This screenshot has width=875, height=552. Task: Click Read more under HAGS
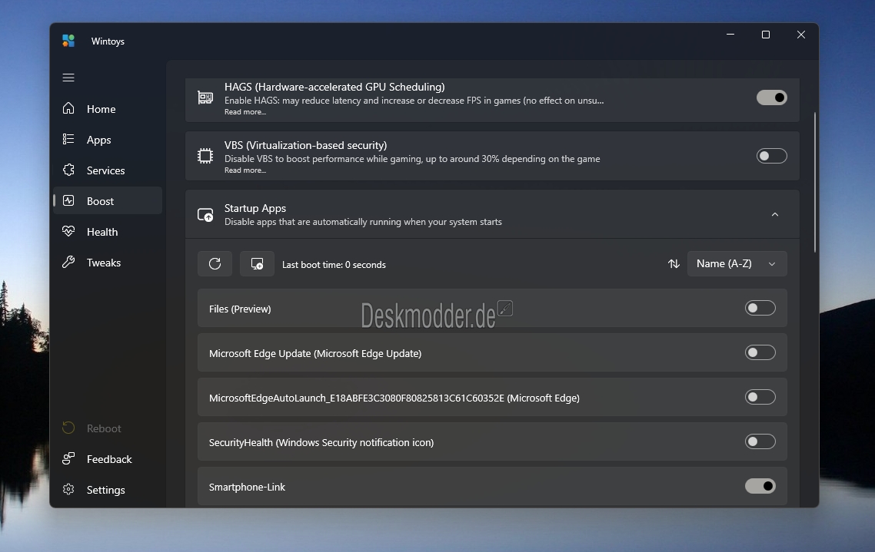(x=245, y=112)
